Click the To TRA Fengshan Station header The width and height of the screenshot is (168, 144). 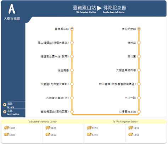tap(125, 122)
